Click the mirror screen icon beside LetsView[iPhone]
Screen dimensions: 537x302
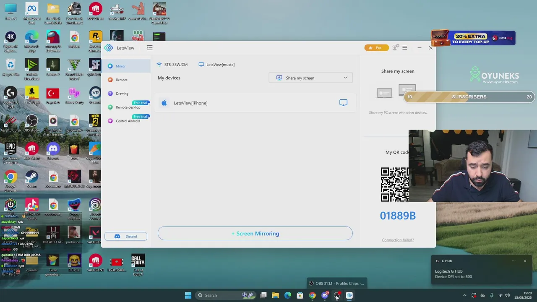343,103
